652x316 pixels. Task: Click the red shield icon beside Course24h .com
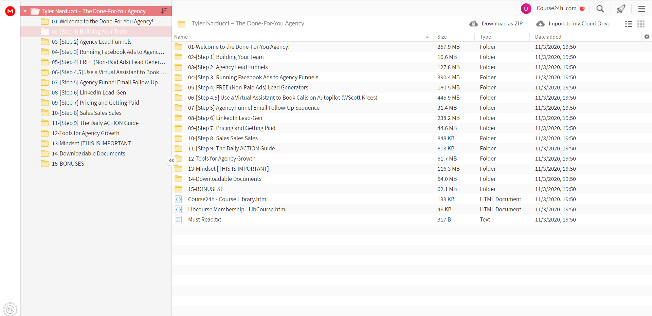click(x=582, y=9)
